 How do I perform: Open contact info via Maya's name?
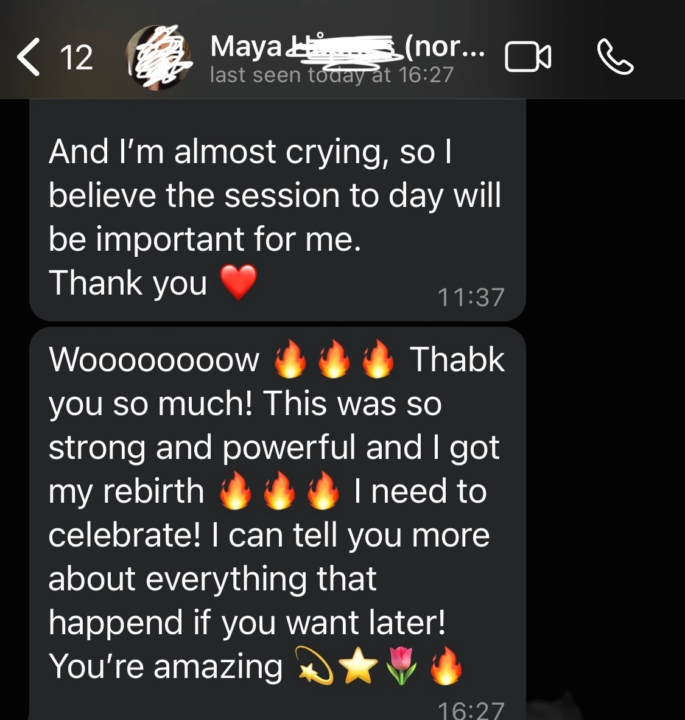coord(347,47)
